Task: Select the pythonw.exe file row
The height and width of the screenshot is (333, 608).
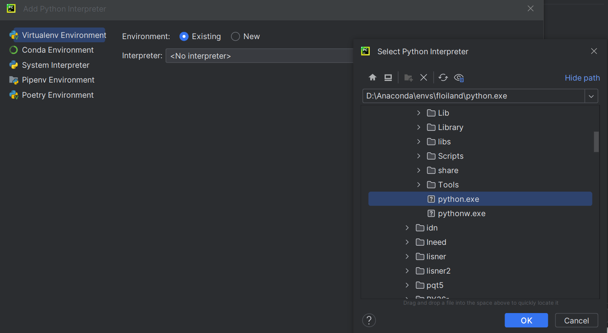Action: 480,213
